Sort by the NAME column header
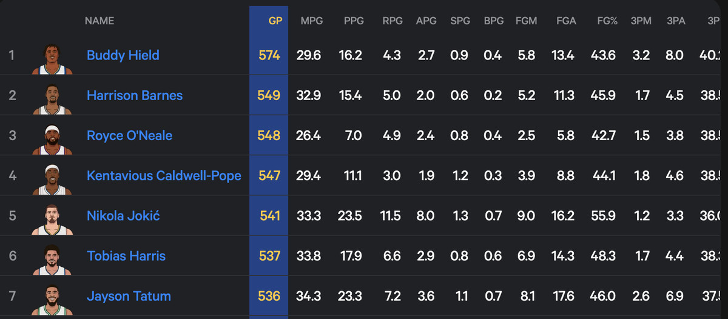Image resolution: width=728 pixels, height=319 pixels. coord(99,21)
